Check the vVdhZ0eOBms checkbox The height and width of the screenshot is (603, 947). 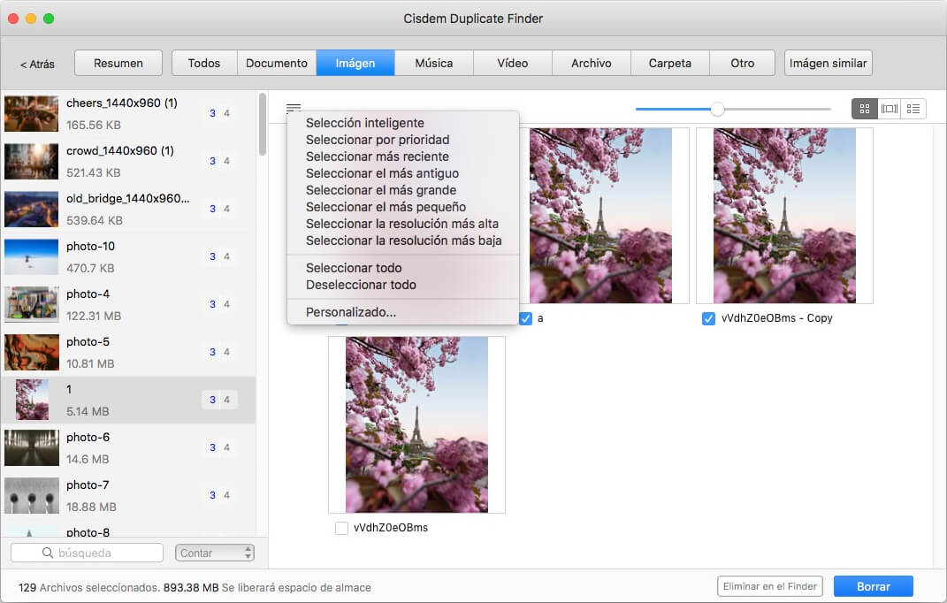pyautogui.click(x=341, y=528)
